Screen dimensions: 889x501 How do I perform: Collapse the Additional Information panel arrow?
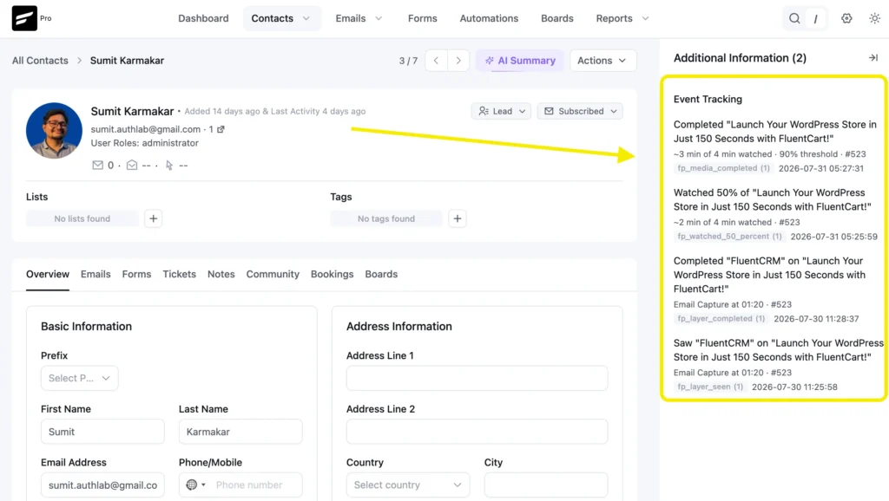[873, 58]
